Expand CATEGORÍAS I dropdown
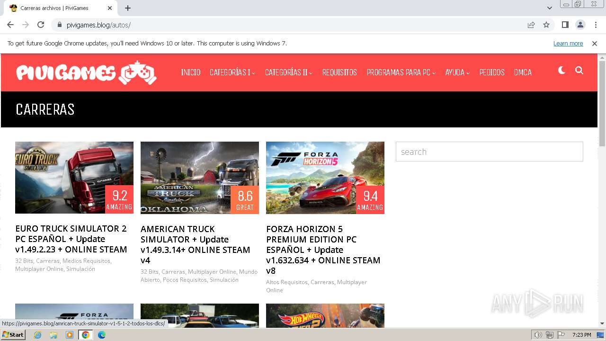This screenshot has width=606, height=341. pyautogui.click(x=232, y=72)
